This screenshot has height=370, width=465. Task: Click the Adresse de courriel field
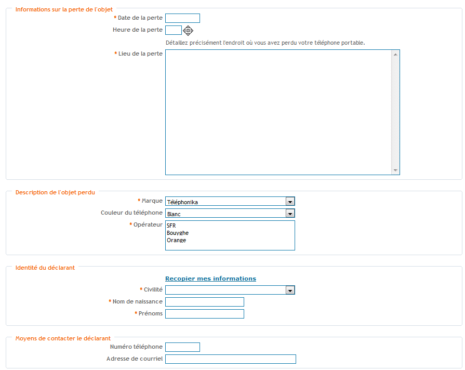click(230, 359)
